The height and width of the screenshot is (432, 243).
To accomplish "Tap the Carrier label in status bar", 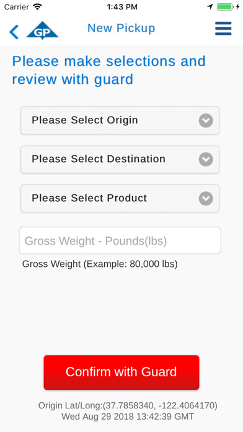I will point(16,7).
